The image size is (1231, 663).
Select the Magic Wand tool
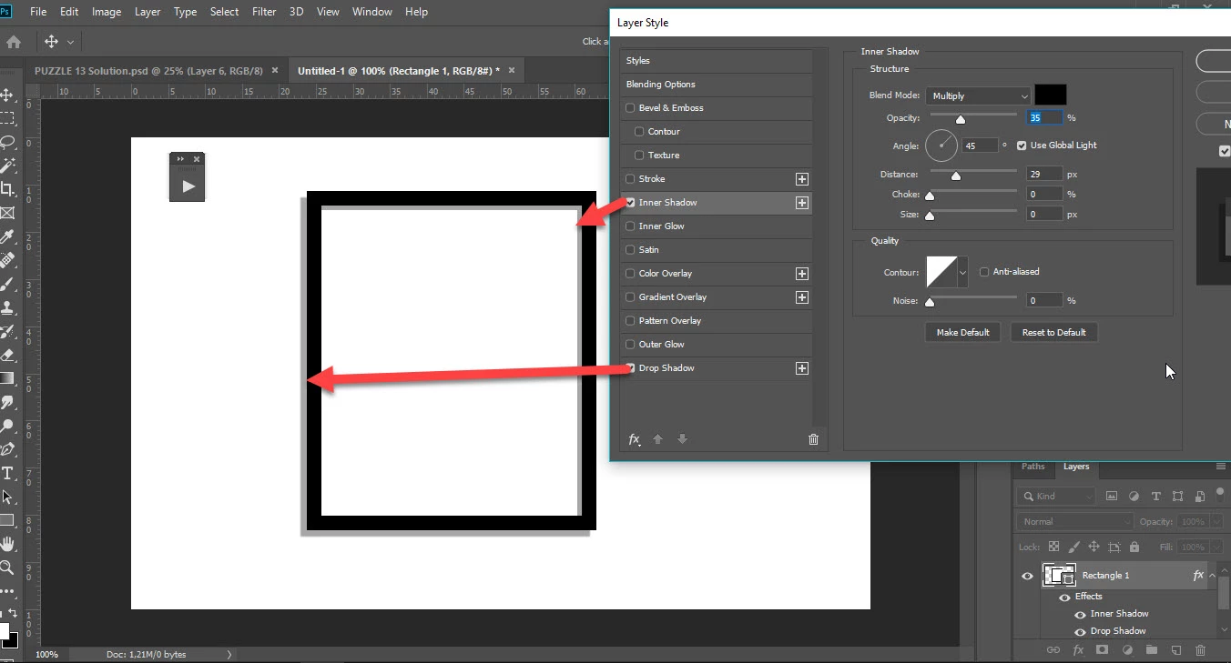[x=6, y=166]
